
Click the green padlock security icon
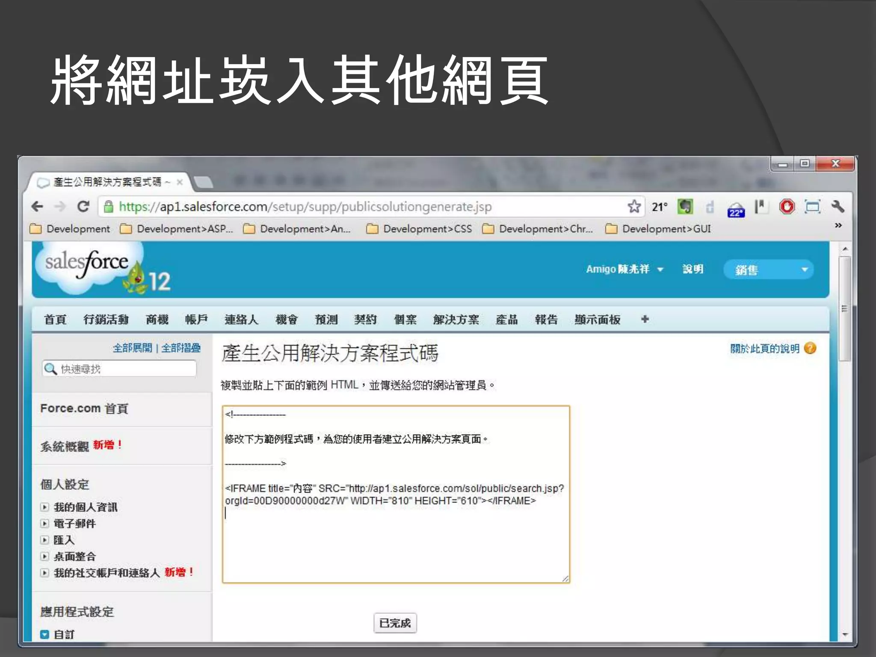click(109, 207)
